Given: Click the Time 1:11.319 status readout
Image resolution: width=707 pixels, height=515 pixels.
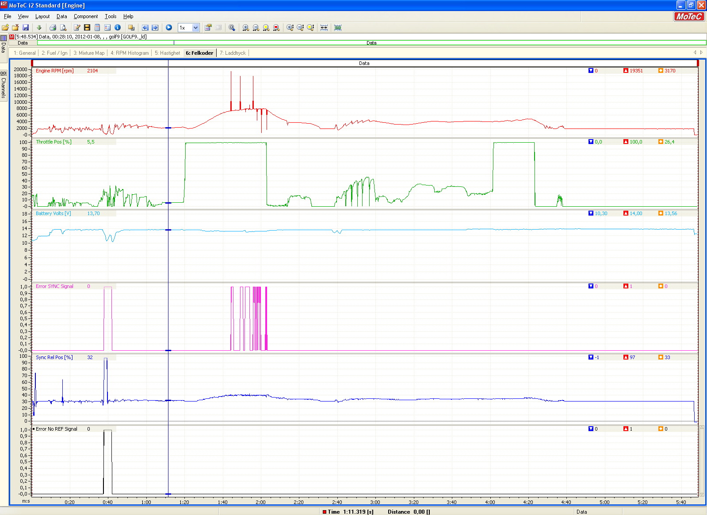Looking at the screenshot, I should [351, 512].
